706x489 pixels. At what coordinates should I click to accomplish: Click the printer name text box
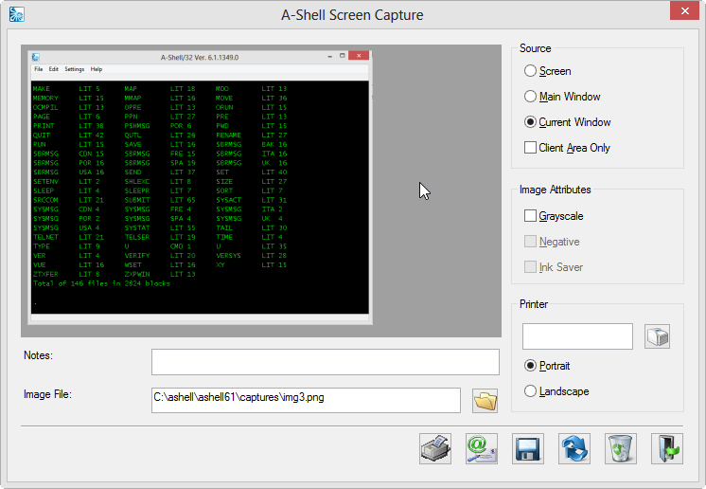[577, 336]
